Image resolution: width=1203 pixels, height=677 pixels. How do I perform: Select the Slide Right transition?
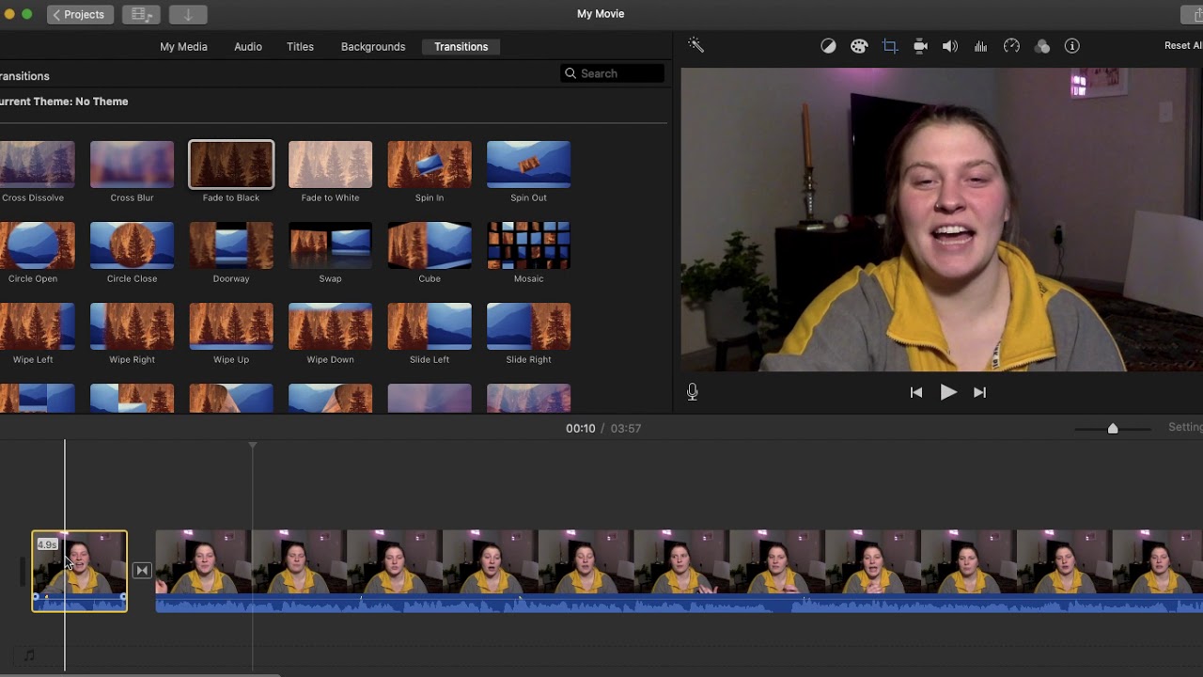coord(528,326)
